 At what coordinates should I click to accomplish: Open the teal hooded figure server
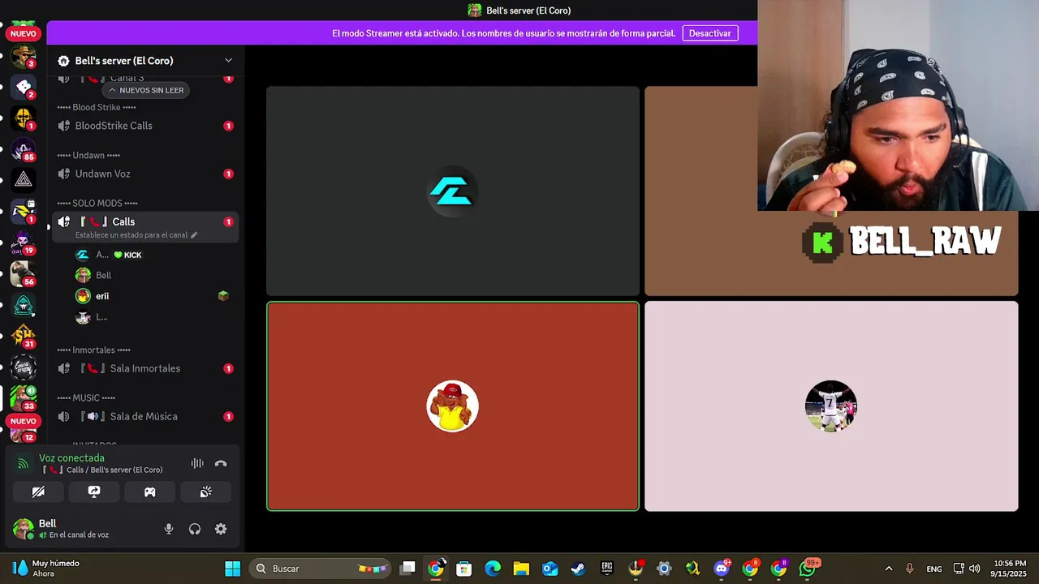[23, 305]
